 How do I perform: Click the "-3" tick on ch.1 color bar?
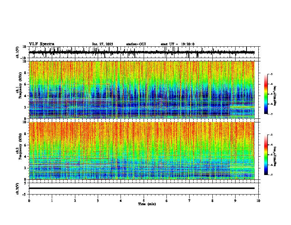pos(271,74)
